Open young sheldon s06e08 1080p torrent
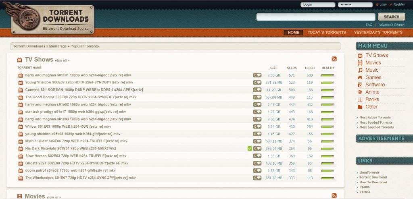Viewport: 413px width, 199px height. pyautogui.click(x=73, y=134)
